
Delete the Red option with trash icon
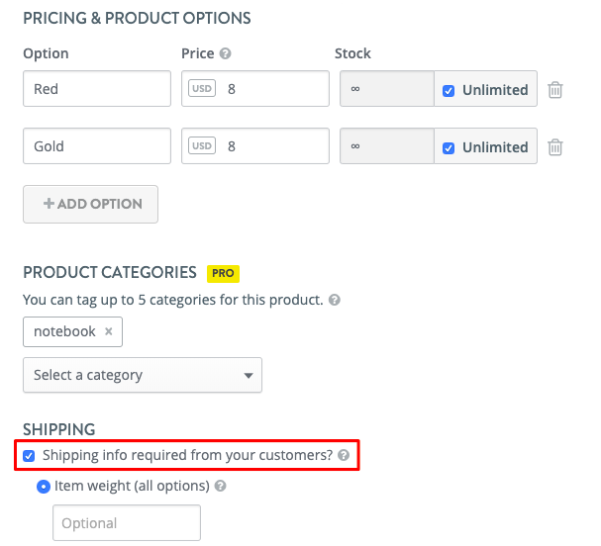point(555,90)
